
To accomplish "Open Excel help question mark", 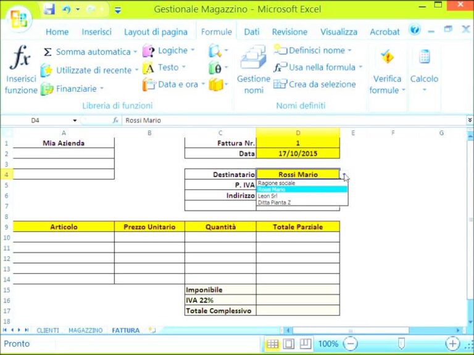I will tap(415, 30).
